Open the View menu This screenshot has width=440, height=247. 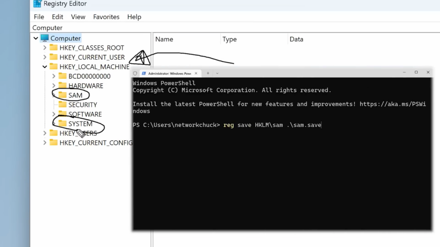[x=78, y=17]
